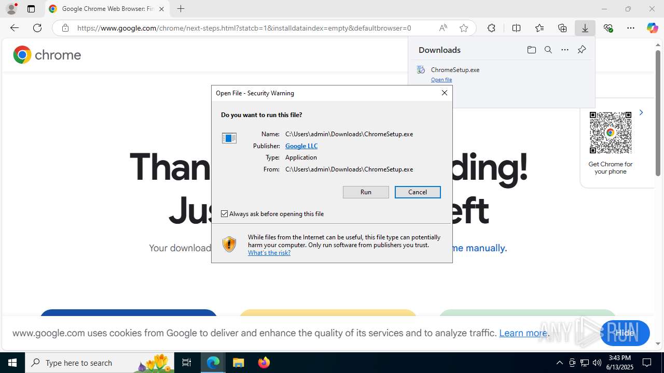Open the Extensions puzzle icon
This screenshot has width=664, height=373.
[x=491, y=28]
